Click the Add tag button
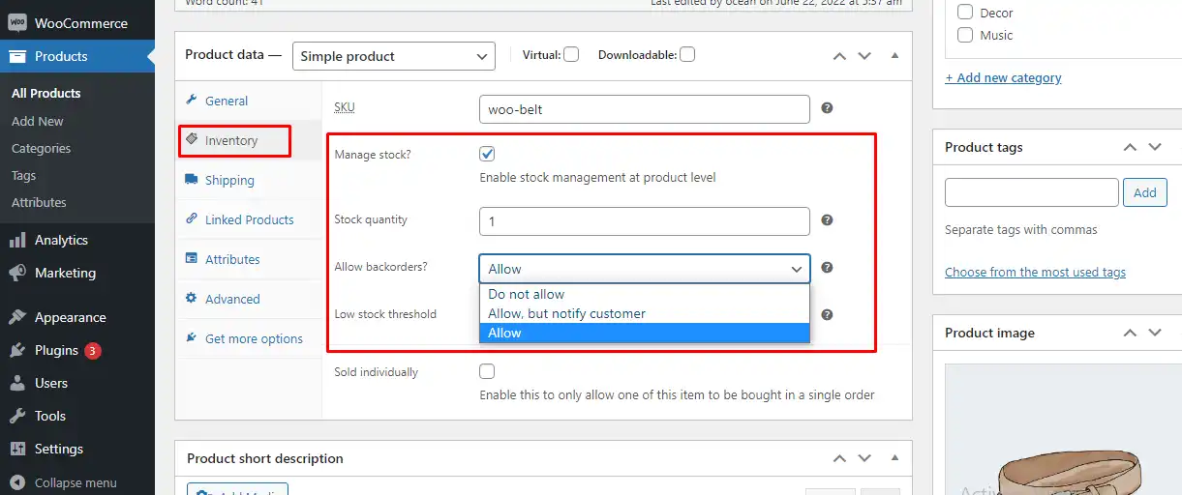This screenshot has height=495, width=1182. [x=1145, y=192]
